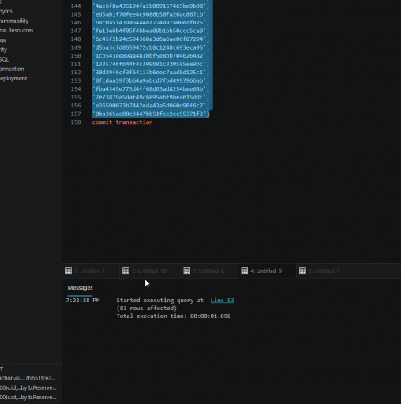Open the 2: Untitled-10 results tab
This screenshot has width=401, height=404.
coord(151,271)
